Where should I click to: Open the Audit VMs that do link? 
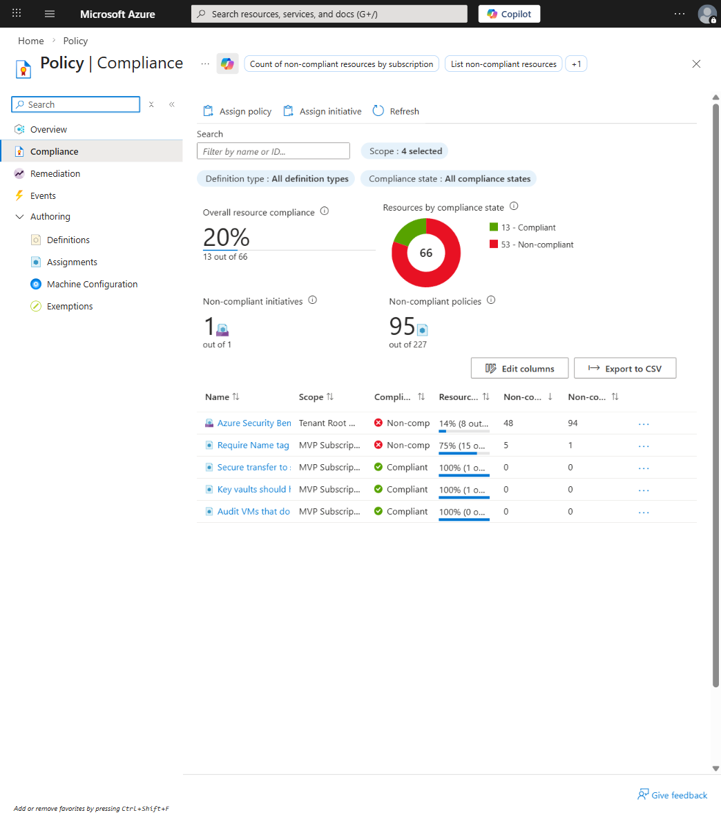click(x=253, y=512)
